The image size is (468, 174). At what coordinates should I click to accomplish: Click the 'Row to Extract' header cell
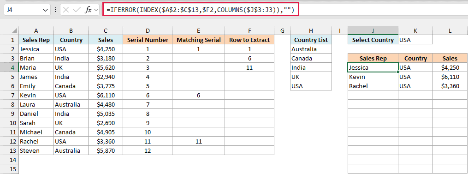pos(249,40)
